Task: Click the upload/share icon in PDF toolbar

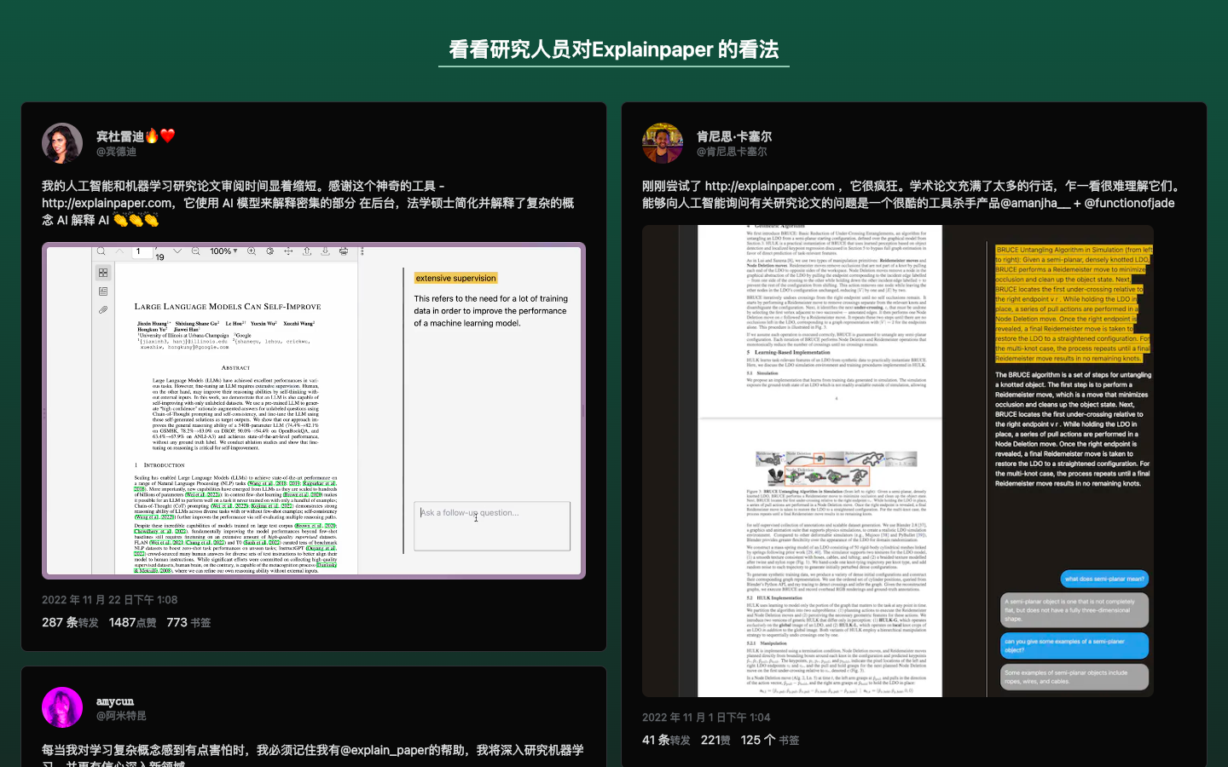Action: click(x=307, y=251)
